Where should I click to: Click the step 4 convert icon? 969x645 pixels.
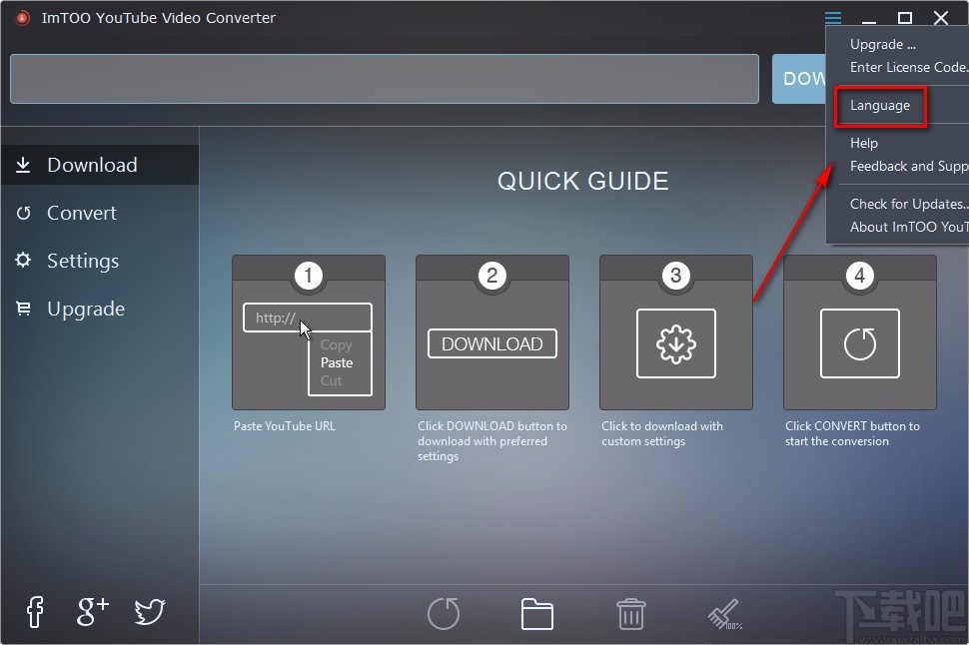tap(859, 343)
